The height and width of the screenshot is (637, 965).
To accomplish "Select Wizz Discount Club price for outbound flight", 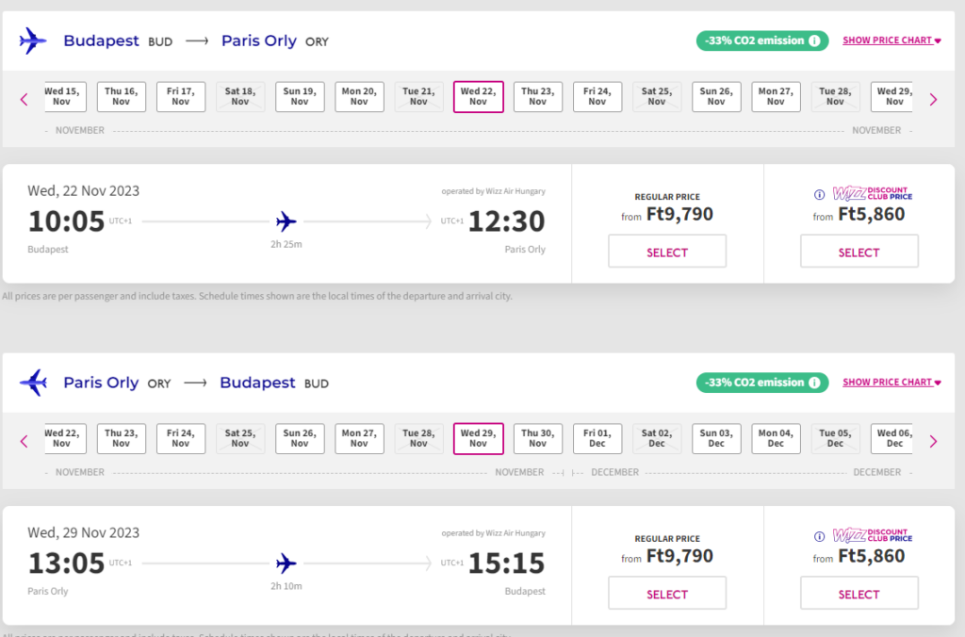I will 859,253.
